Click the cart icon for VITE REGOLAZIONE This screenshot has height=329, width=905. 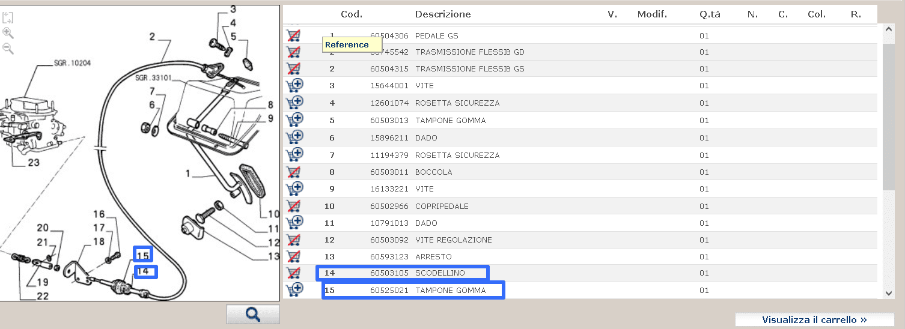(294, 240)
